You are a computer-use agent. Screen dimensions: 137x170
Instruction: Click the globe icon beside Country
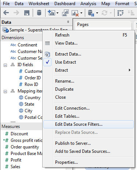tap(21, 98)
